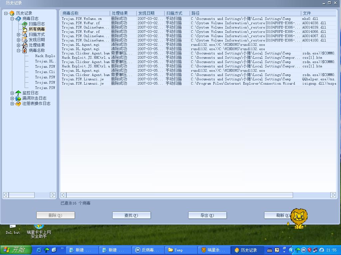Collapse the 病毒日志 tree node
Image resolution: width=341 pixels, height=255 pixels.
[x=12, y=19]
